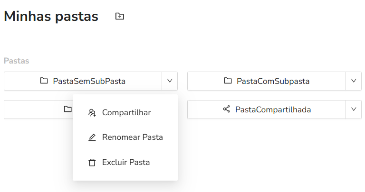
Task: Click the Pastas section label
Action: (16, 61)
